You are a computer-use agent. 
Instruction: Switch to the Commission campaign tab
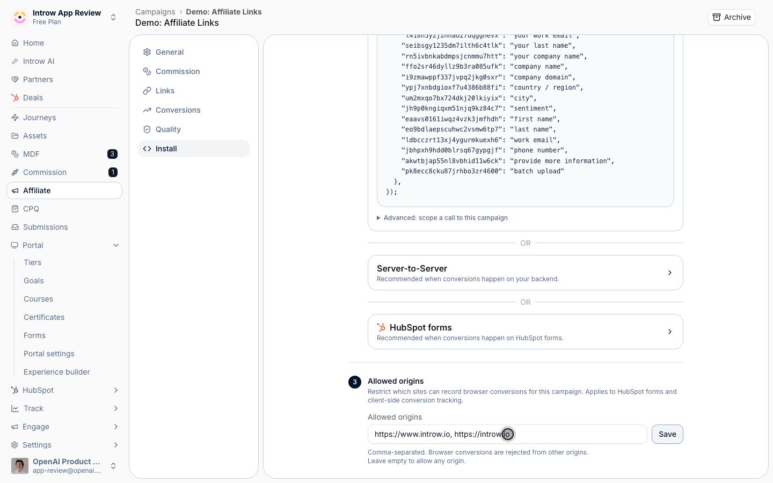pos(194,71)
